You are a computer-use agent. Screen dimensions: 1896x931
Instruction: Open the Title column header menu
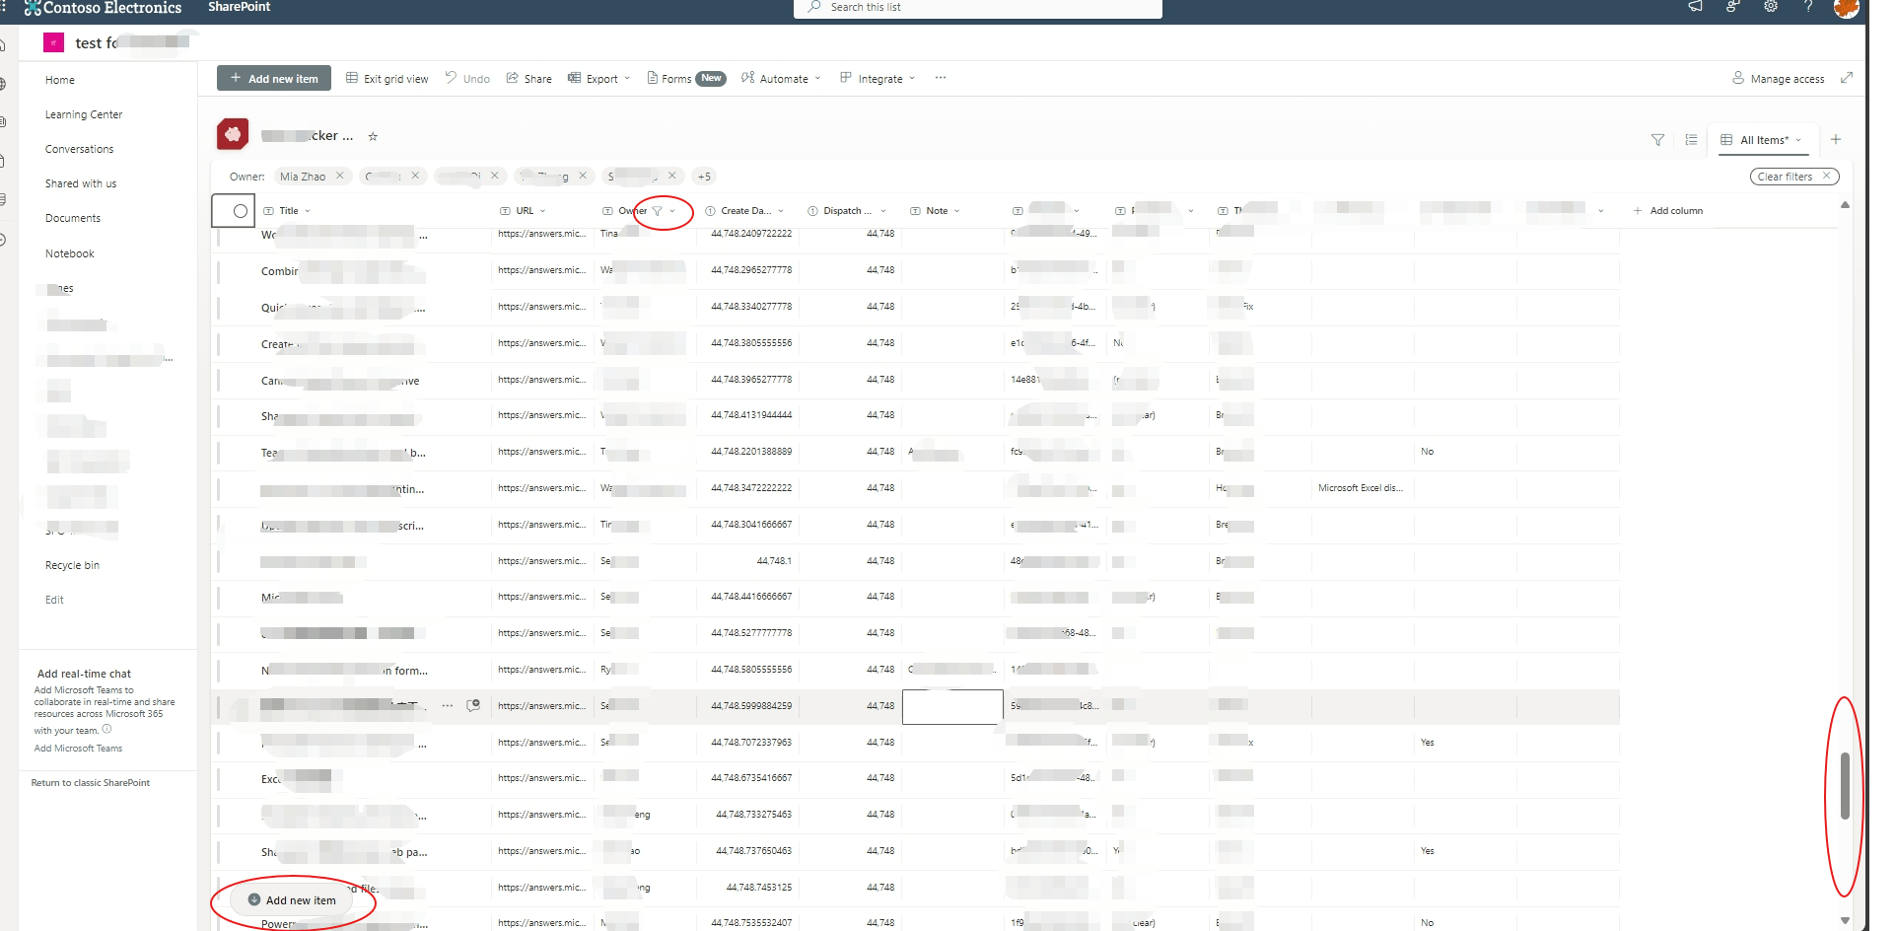coord(287,211)
